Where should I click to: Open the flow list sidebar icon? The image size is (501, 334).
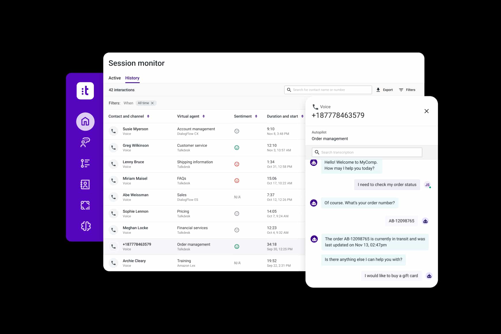click(x=85, y=163)
